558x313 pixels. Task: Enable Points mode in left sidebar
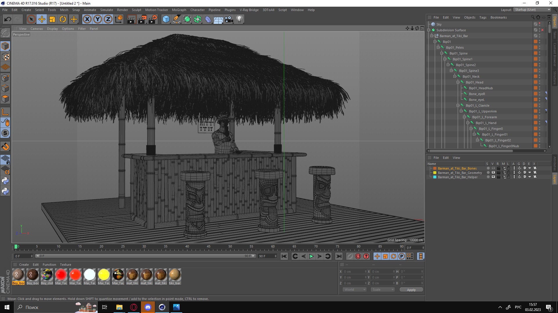coord(5,78)
